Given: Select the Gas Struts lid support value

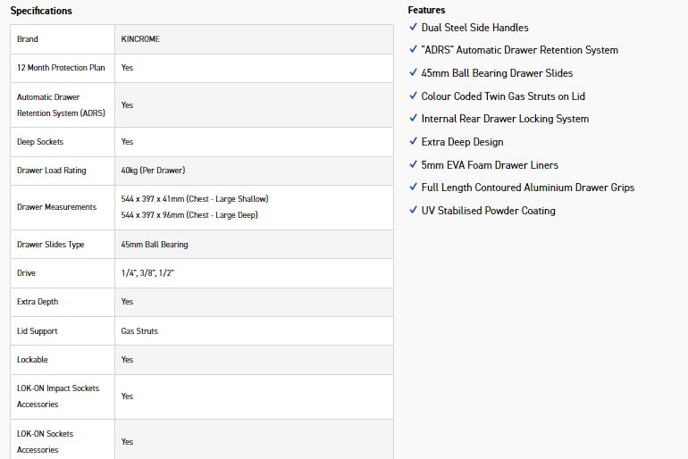Looking at the screenshot, I should coord(139,331).
